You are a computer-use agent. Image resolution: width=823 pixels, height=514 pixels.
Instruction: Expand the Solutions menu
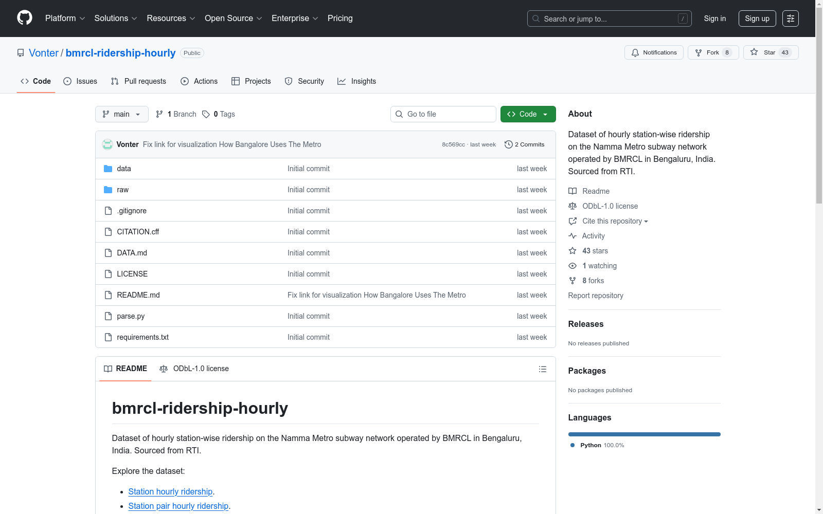[x=116, y=19]
